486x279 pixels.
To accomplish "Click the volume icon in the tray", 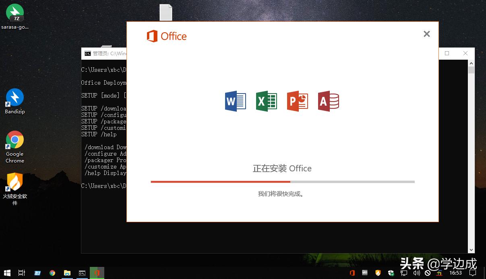I will [417, 273].
